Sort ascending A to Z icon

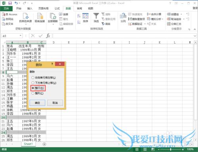click(79, 16)
